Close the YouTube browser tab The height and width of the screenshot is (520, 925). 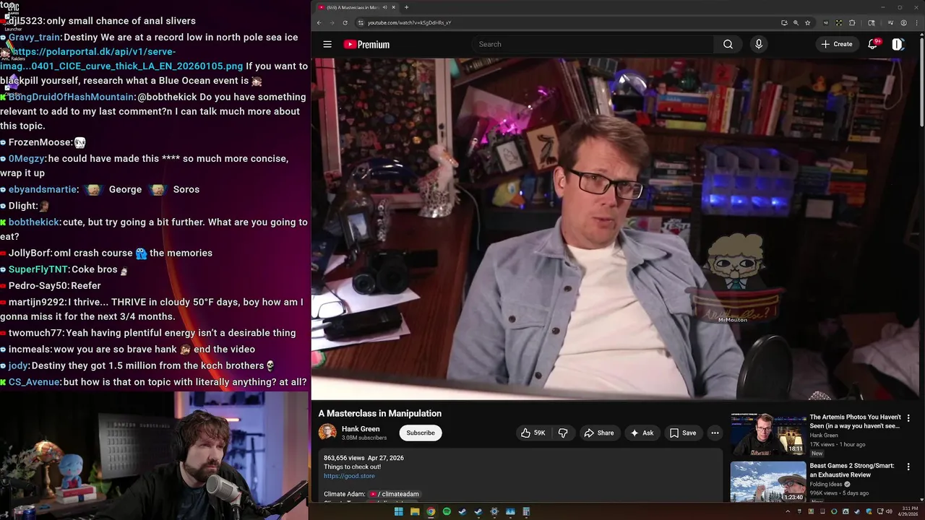point(394,7)
